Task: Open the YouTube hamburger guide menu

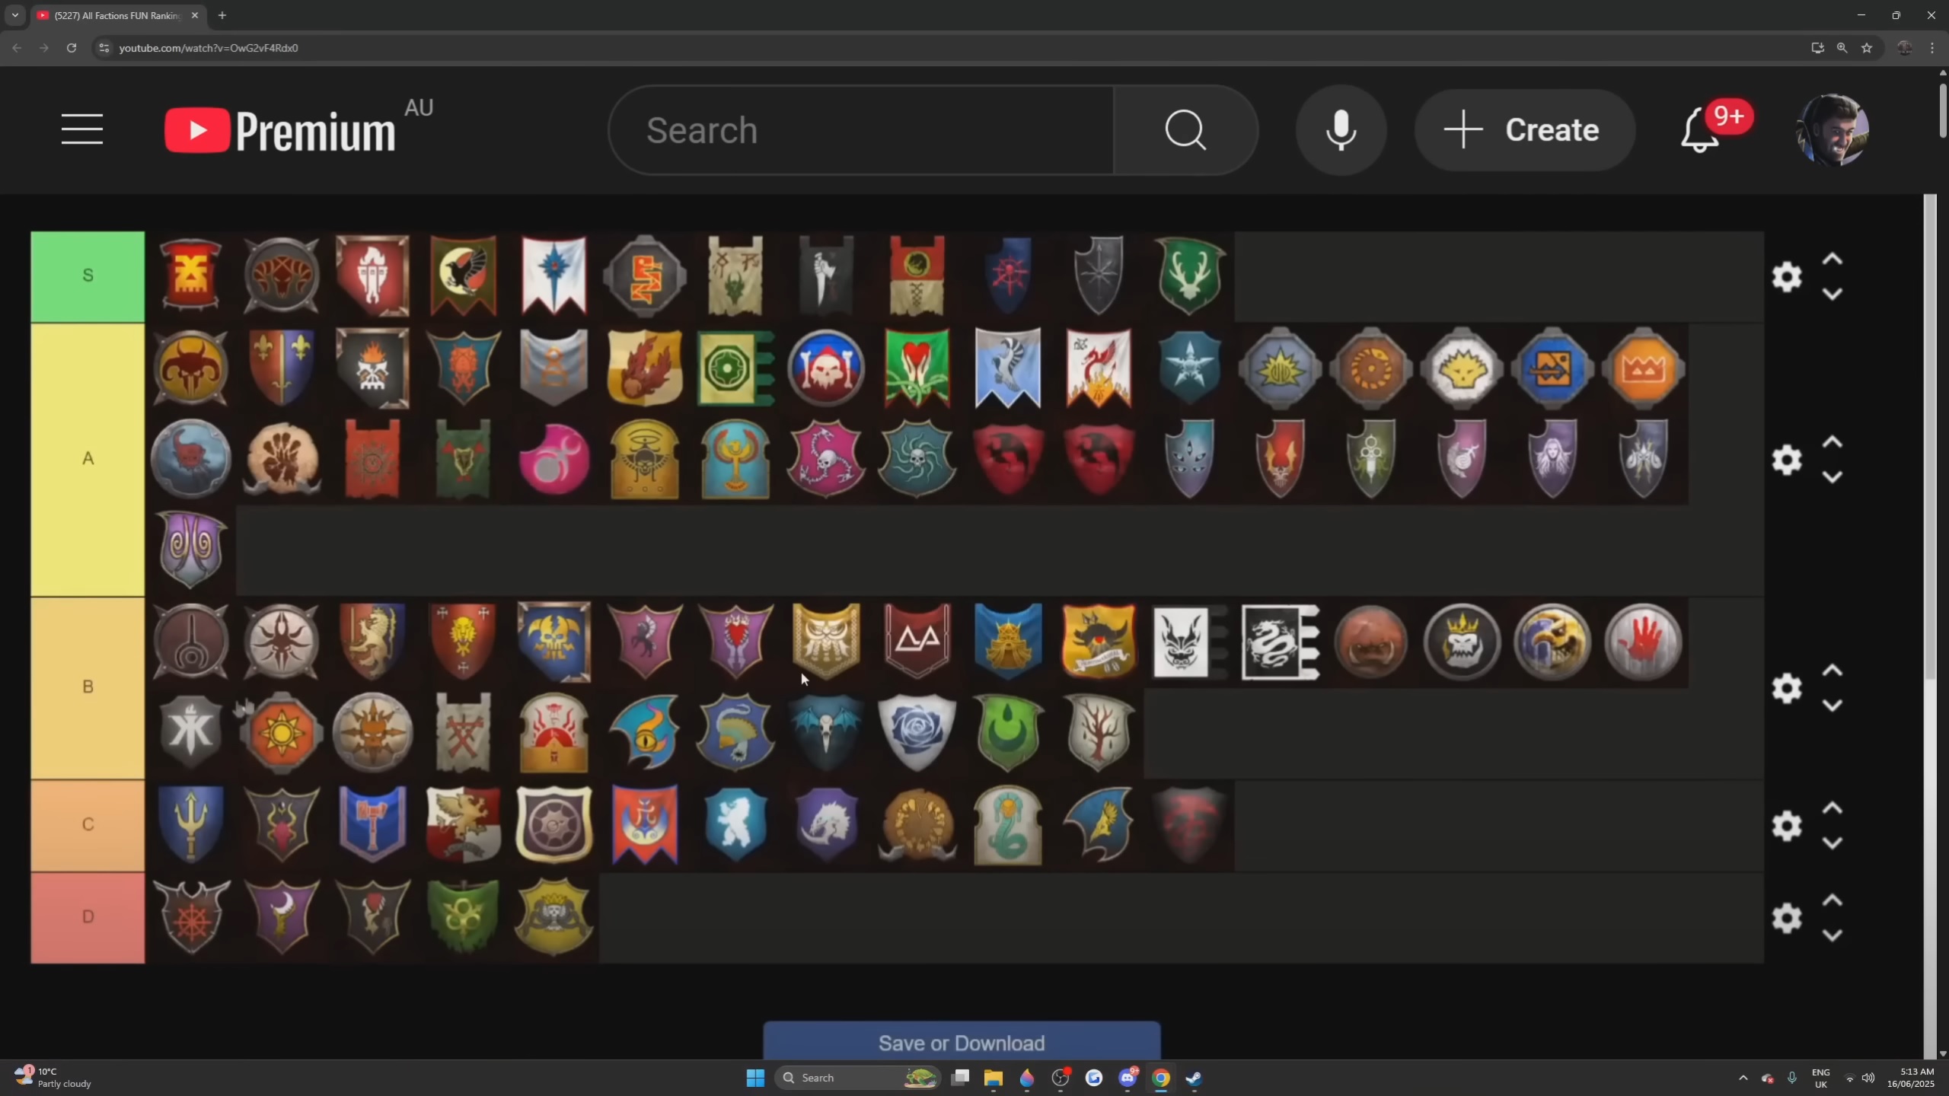Action: (81, 129)
